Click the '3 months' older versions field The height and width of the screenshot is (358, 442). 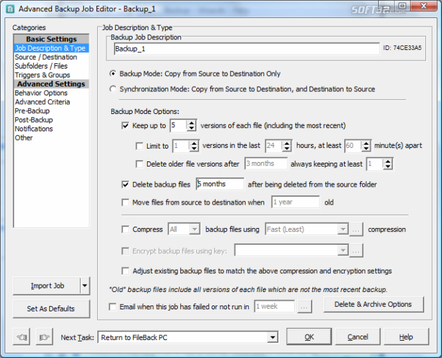click(266, 163)
